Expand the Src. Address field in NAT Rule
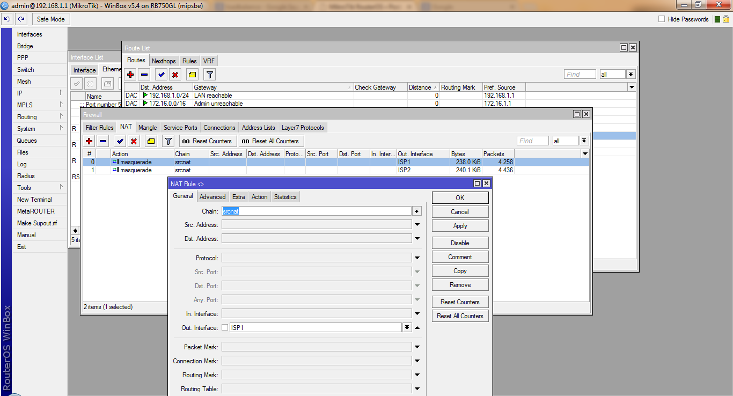Image resolution: width=733 pixels, height=396 pixels. (x=417, y=225)
